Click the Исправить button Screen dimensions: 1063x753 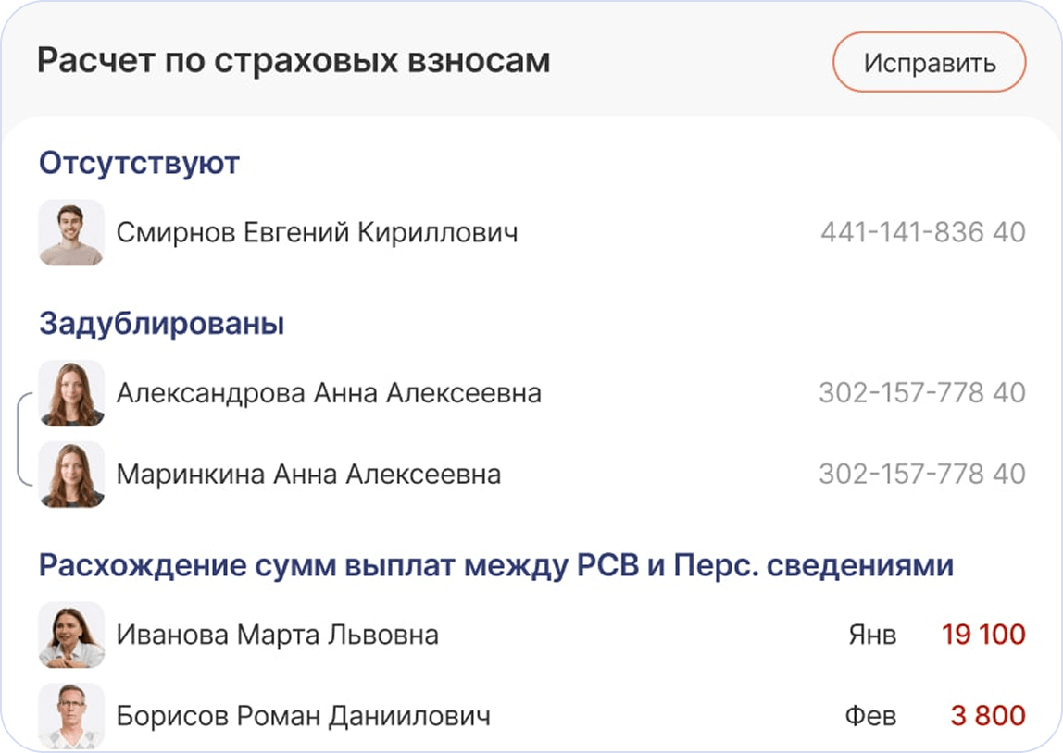(929, 62)
